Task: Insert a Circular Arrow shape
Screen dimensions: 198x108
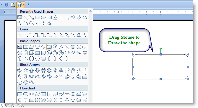Action: tap(32, 82)
